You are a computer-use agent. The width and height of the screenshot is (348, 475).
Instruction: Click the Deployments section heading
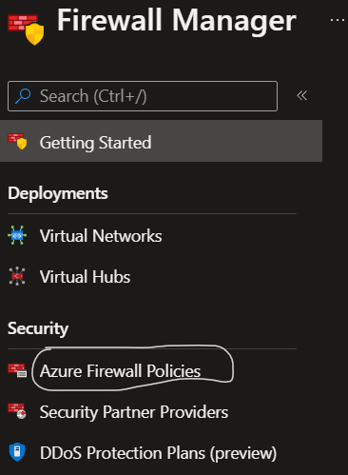pos(58,193)
